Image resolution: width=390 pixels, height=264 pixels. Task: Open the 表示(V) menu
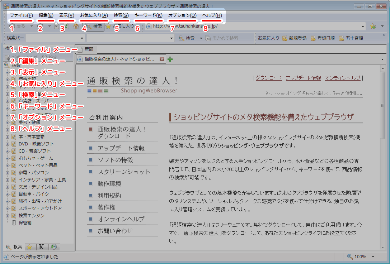pyautogui.click(x=66, y=15)
